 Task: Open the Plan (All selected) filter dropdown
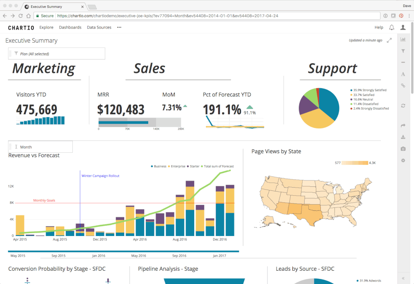(56, 53)
